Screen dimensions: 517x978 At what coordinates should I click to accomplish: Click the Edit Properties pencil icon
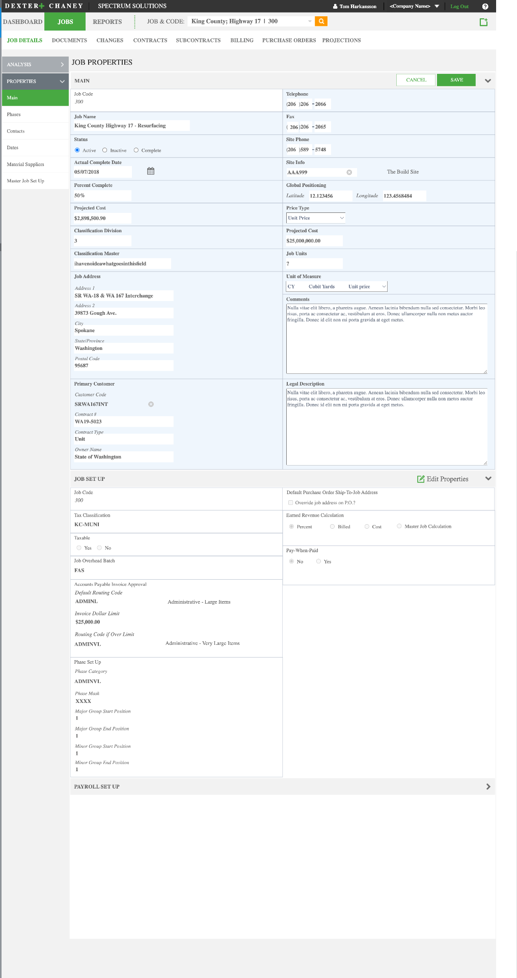[421, 479]
